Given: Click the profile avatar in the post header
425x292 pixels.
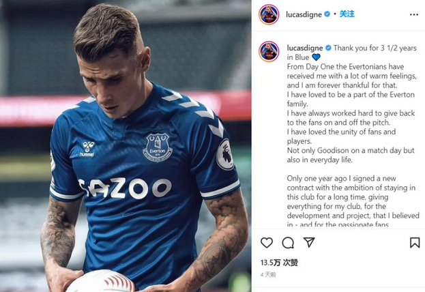Looking at the screenshot, I should 268,14.
